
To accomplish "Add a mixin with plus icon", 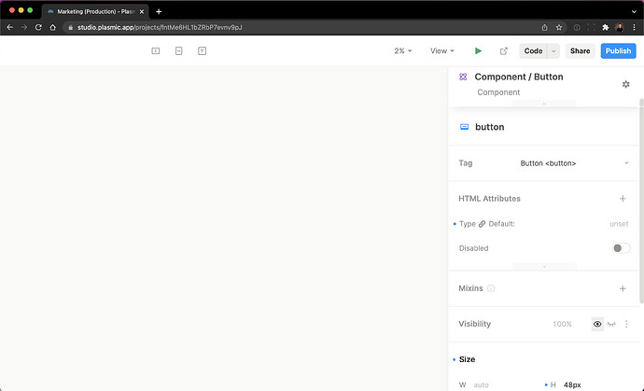I will click(623, 288).
